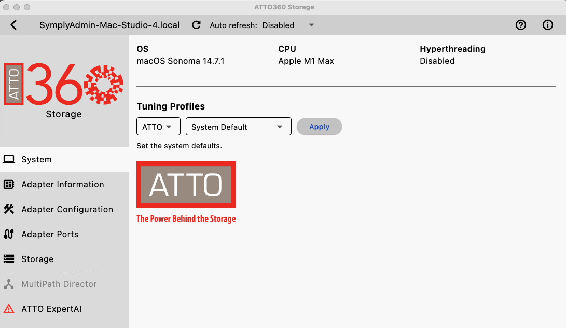Open the Auto refresh Disabled dropdown
The width and height of the screenshot is (566, 328).
[288, 25]
